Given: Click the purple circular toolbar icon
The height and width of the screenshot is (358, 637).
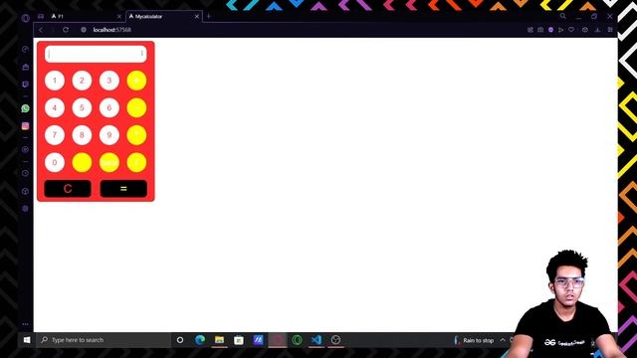Looking at the screenshot, I should [550, 30].
